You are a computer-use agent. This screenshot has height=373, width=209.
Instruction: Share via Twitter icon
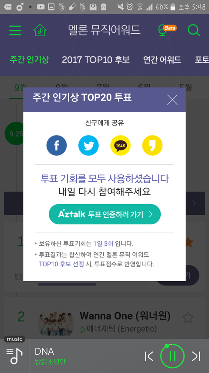88,145
